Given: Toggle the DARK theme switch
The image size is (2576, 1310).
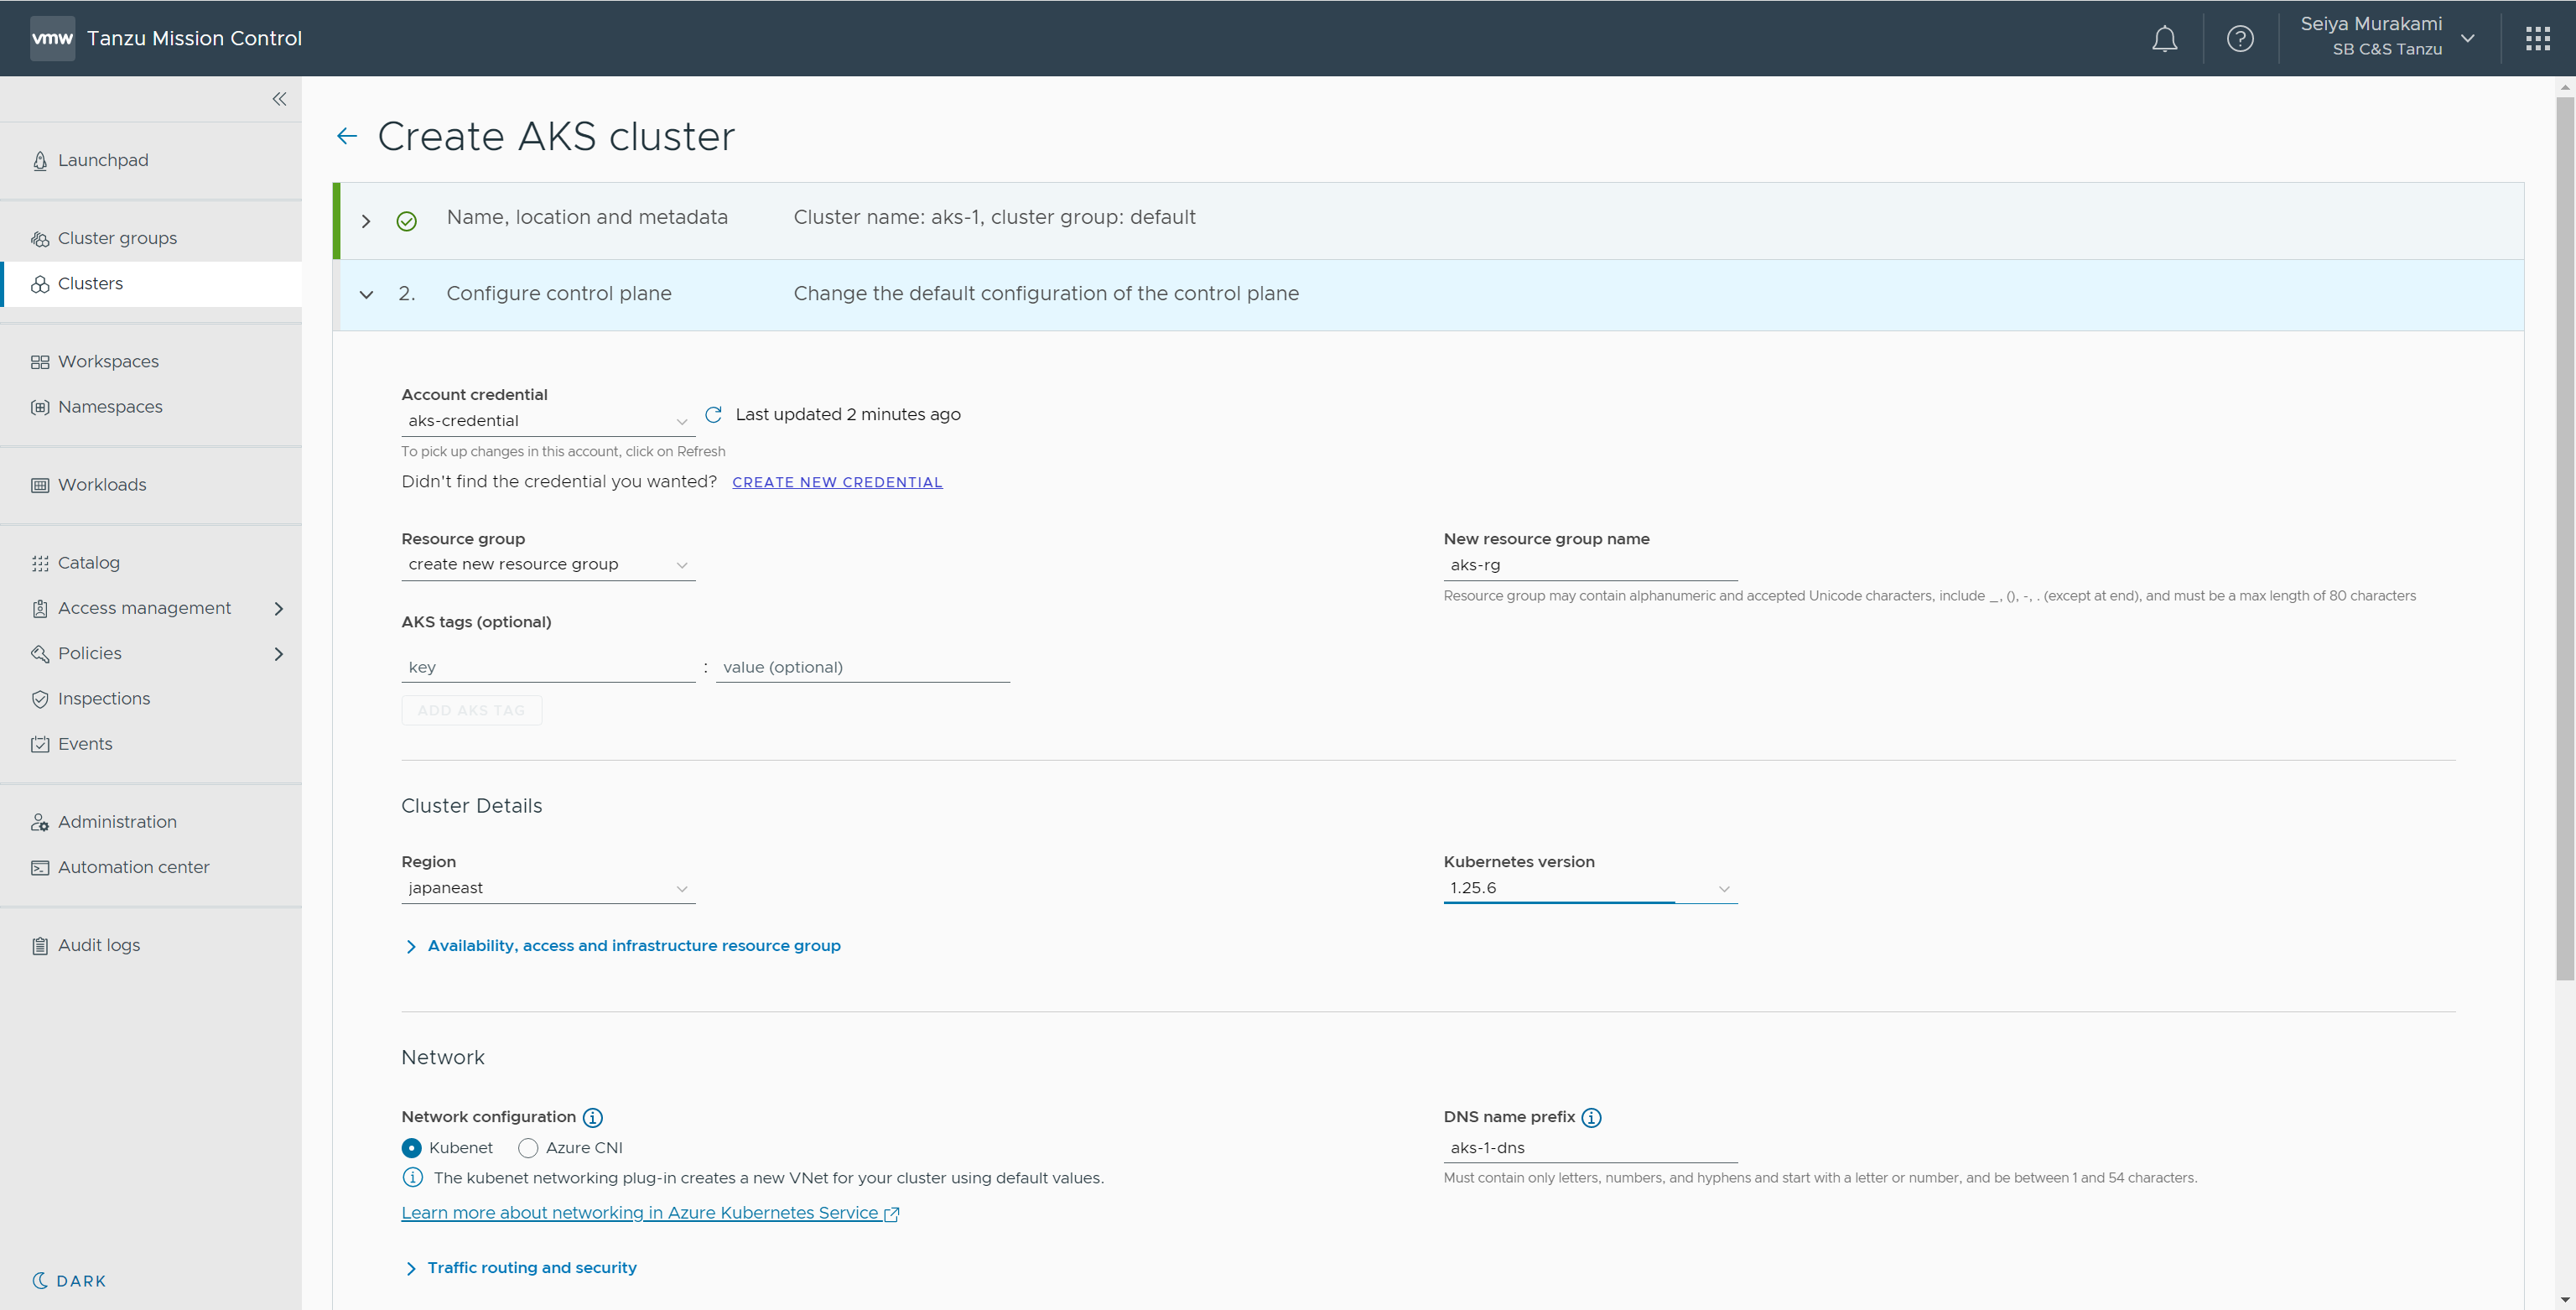Looking at the screenshot, I should tap(69, 1281).
